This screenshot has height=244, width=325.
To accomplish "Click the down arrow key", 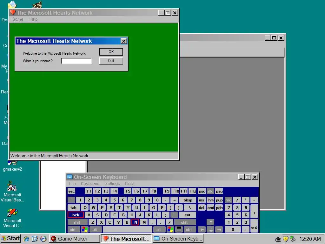I will 211,230.
